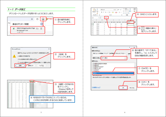The height and width of the screenshot is (117, 166).
Task: Click the bookmark star icon in browser
Action: pos(32,19)
